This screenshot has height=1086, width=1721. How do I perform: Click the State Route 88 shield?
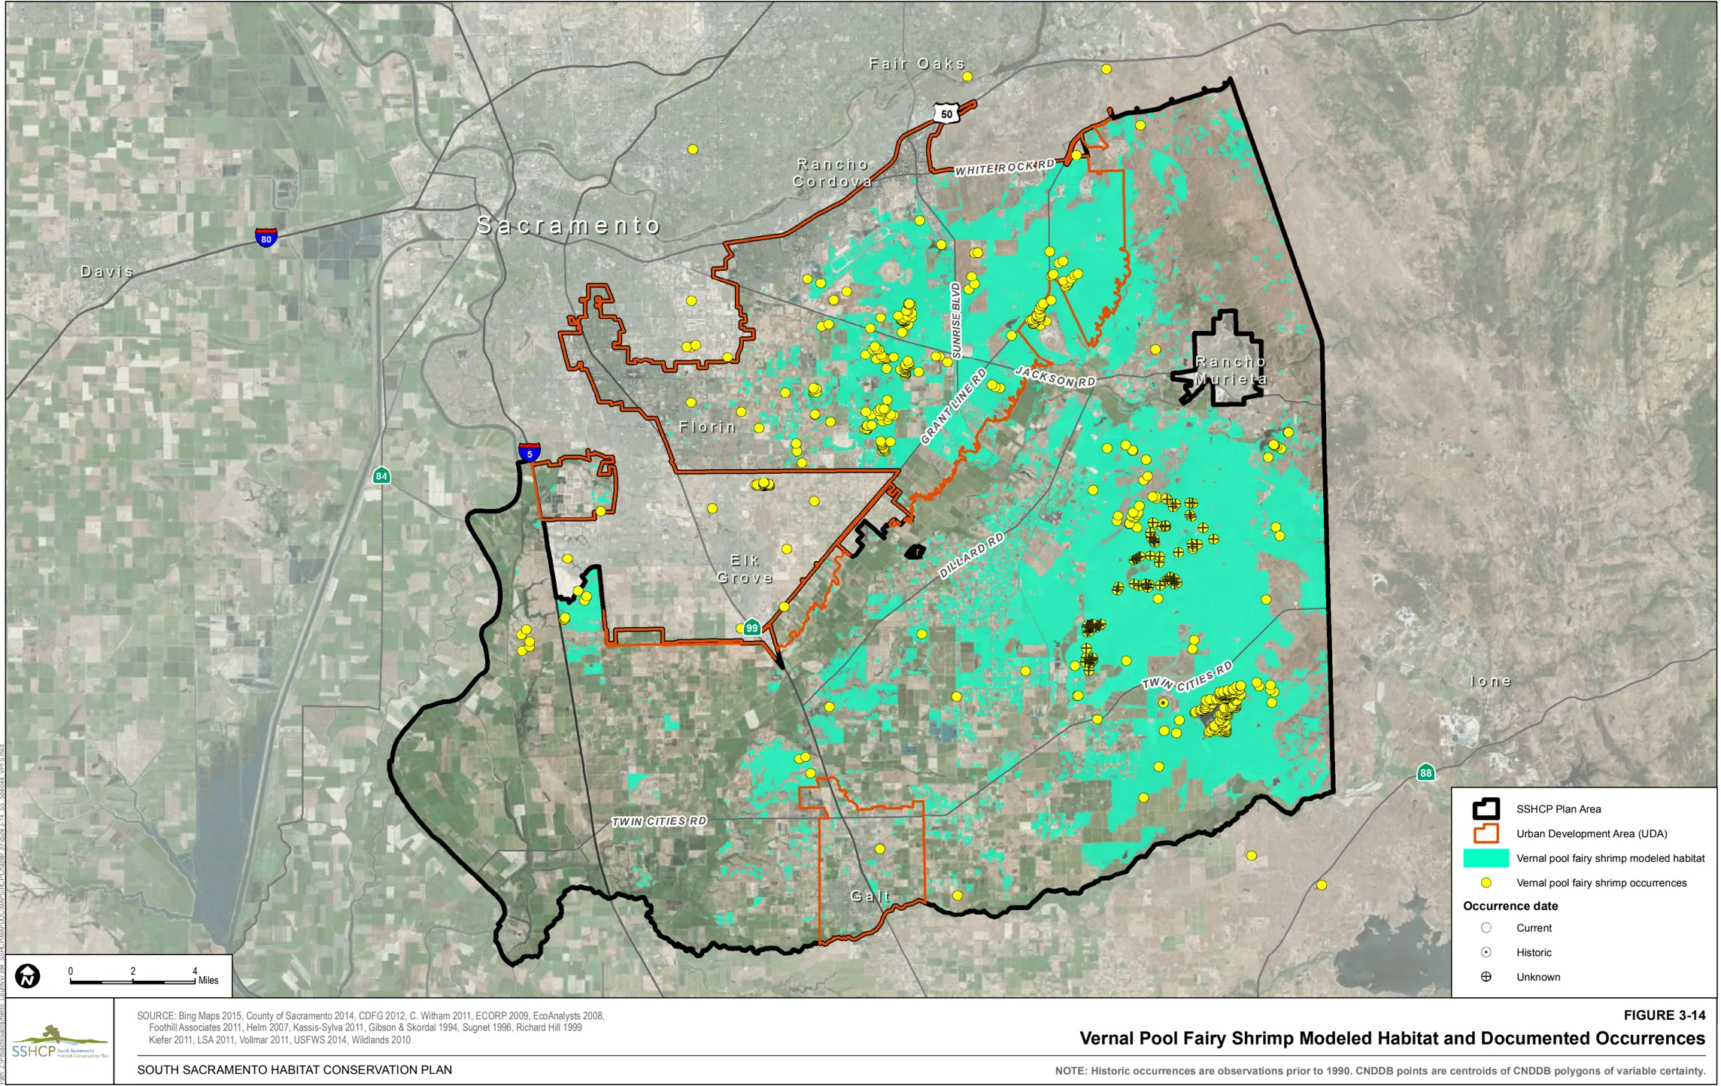coord(1425,772)
